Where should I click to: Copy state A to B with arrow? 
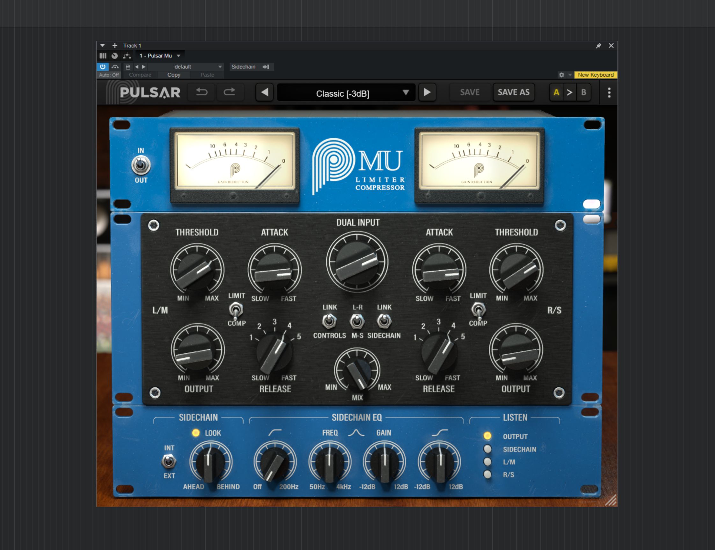pyautogui.click(x=570, y=92)
